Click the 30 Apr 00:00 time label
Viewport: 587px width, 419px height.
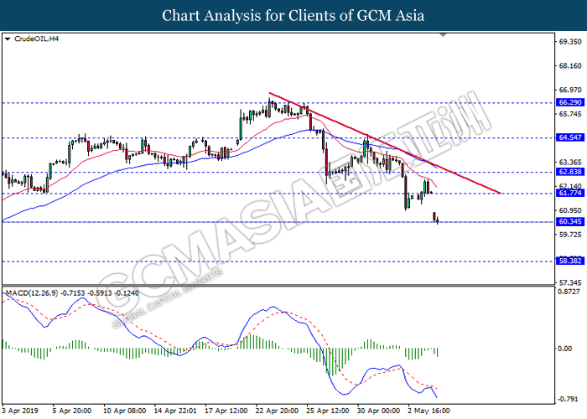click(x=378, y=411)
